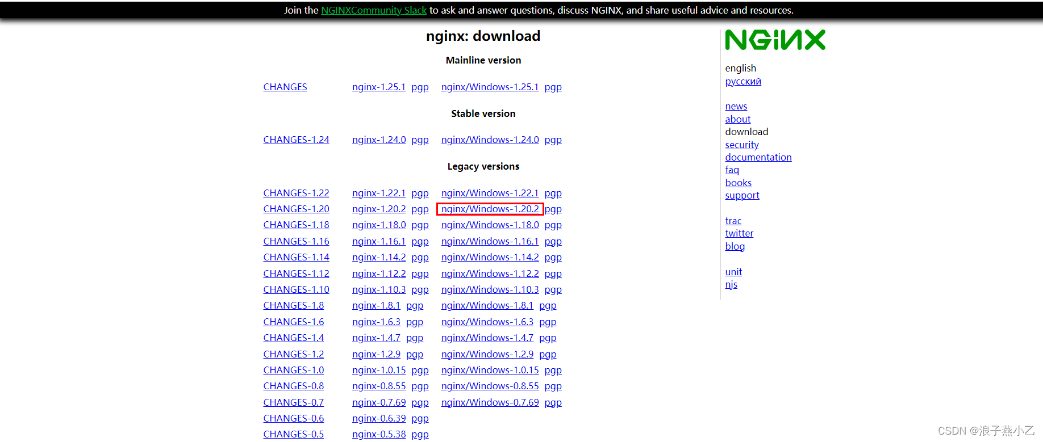Download nginx-1.12.2 source
Image resolution: width=1043 pixels, height=442 pixels.
pos(379,273)
